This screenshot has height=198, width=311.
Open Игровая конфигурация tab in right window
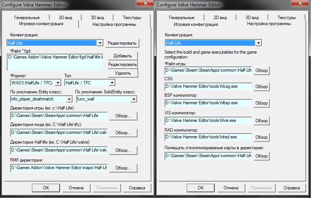click(x=196, y=24)
